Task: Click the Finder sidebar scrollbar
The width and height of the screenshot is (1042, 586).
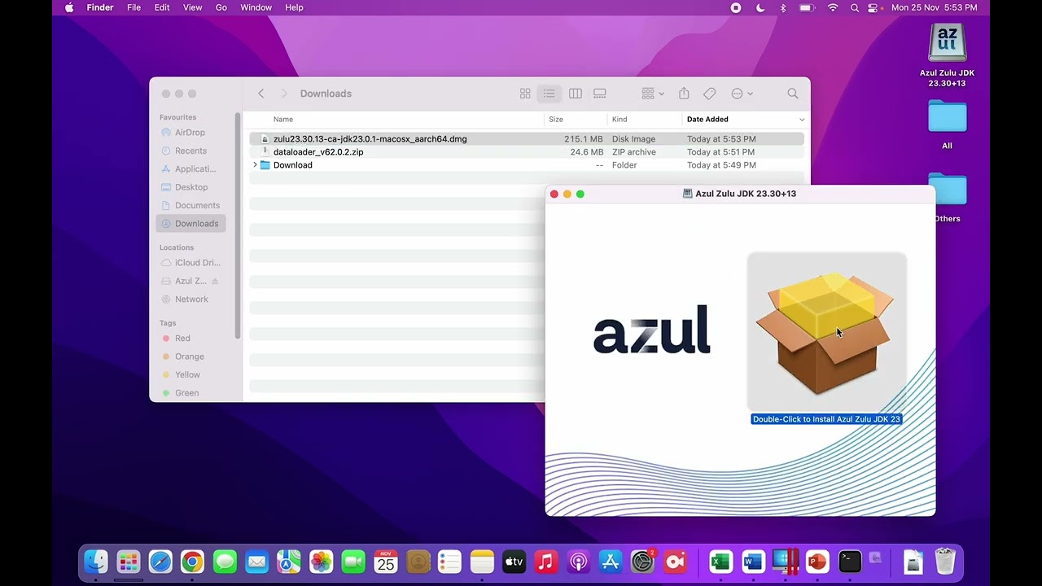Action: (x=238, y=225)
